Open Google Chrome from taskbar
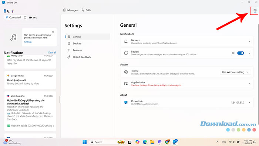 tap(167, 142)
